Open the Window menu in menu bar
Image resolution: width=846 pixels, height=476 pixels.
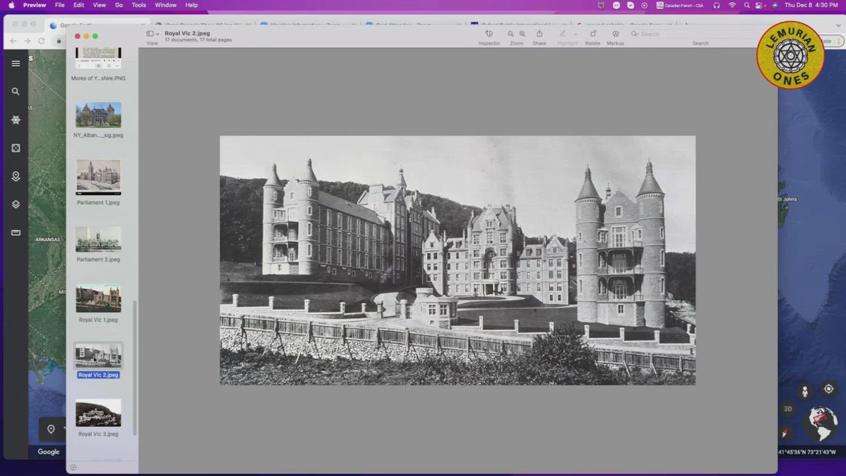click(x=165, y=5)
